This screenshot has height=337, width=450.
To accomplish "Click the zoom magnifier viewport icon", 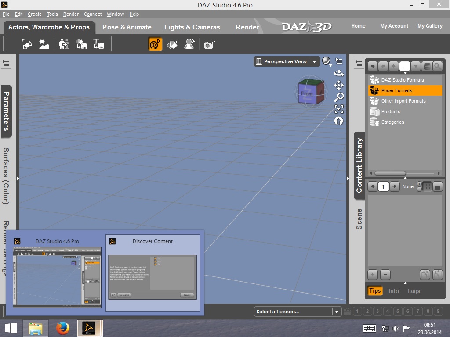I will point(339,97).
